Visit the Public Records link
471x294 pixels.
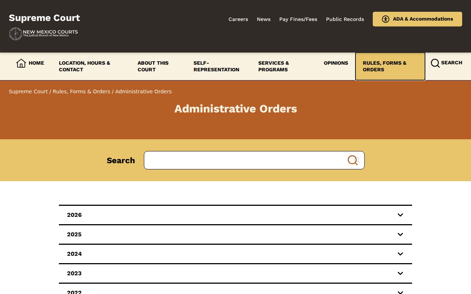345,19
